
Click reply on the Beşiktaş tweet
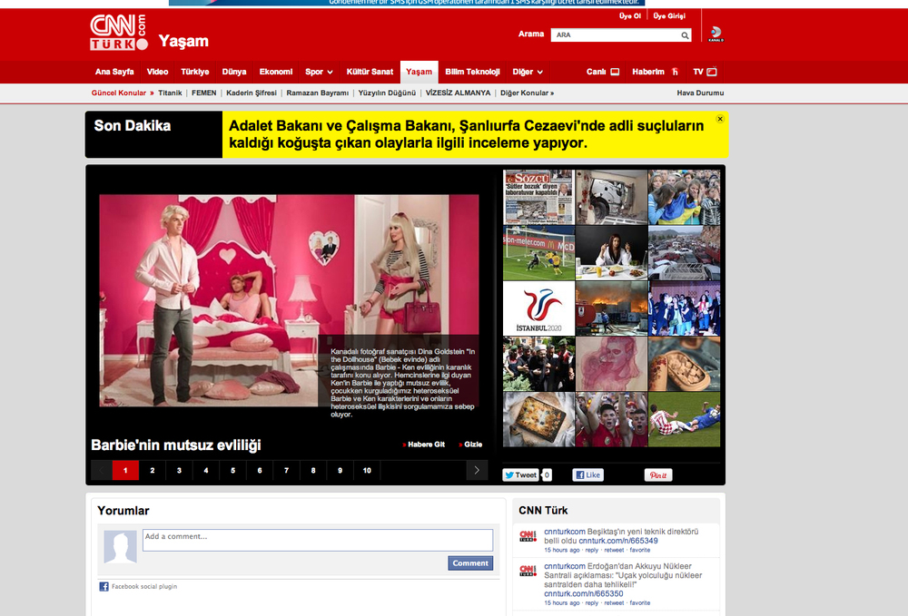pos(591,551)
